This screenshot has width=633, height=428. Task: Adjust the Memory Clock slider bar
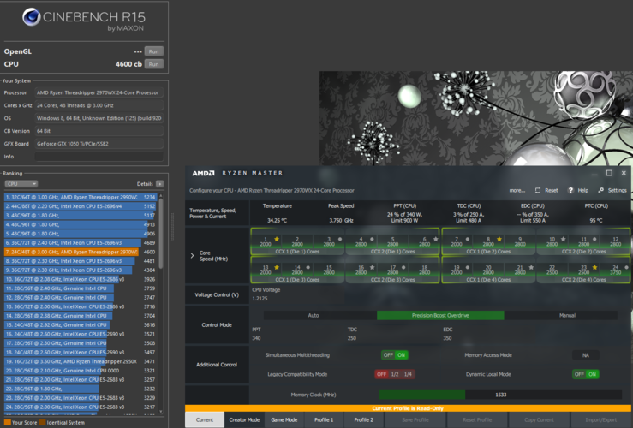500,395
